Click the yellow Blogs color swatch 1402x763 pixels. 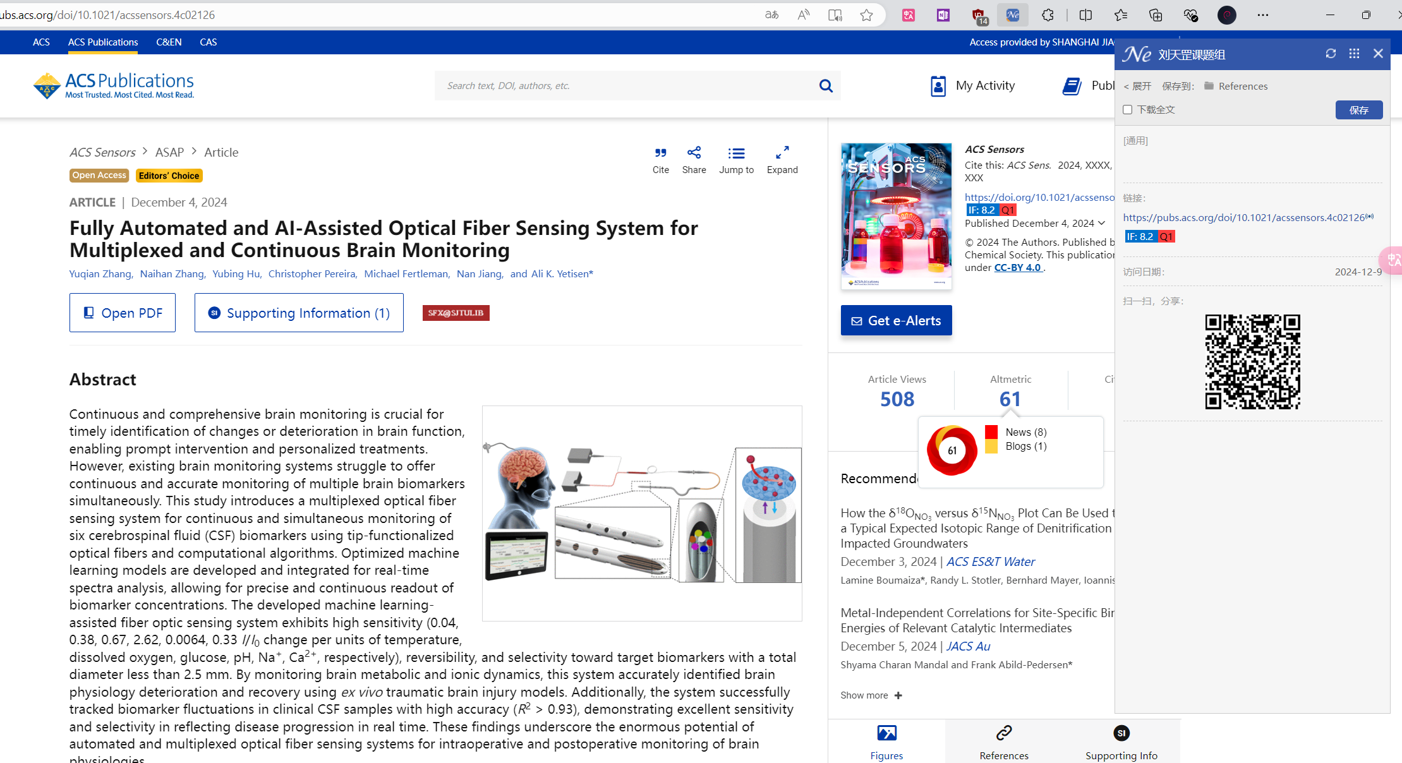click(991, 447)
